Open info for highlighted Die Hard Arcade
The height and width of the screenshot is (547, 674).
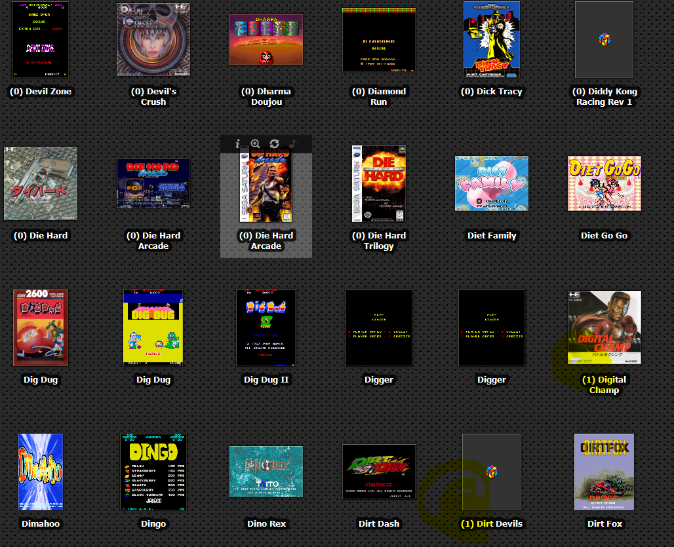(237, 143)
